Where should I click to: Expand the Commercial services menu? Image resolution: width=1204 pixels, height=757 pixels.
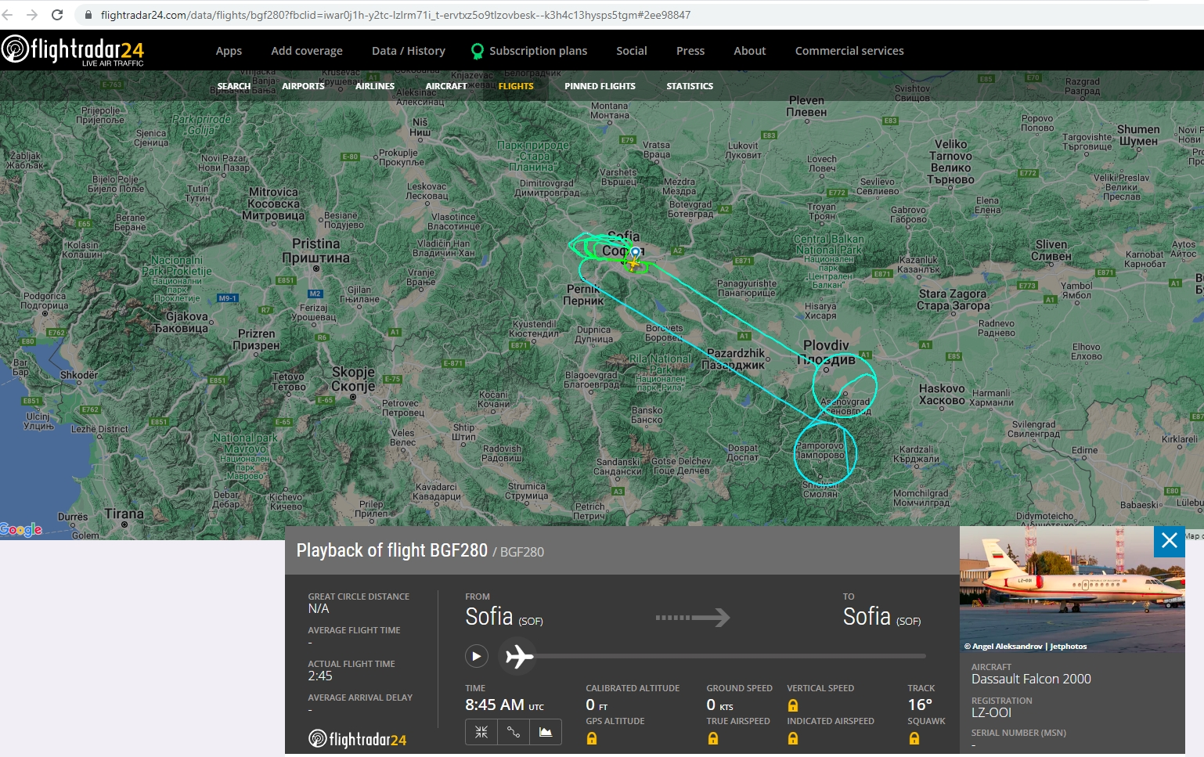(x=849, y=51)
